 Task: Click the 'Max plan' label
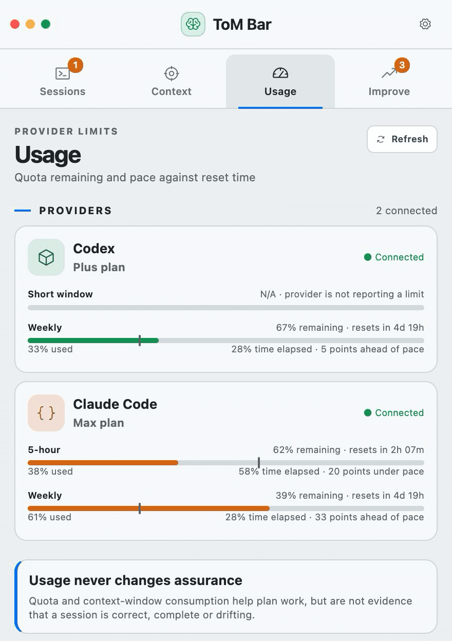[x=99, y=423]
